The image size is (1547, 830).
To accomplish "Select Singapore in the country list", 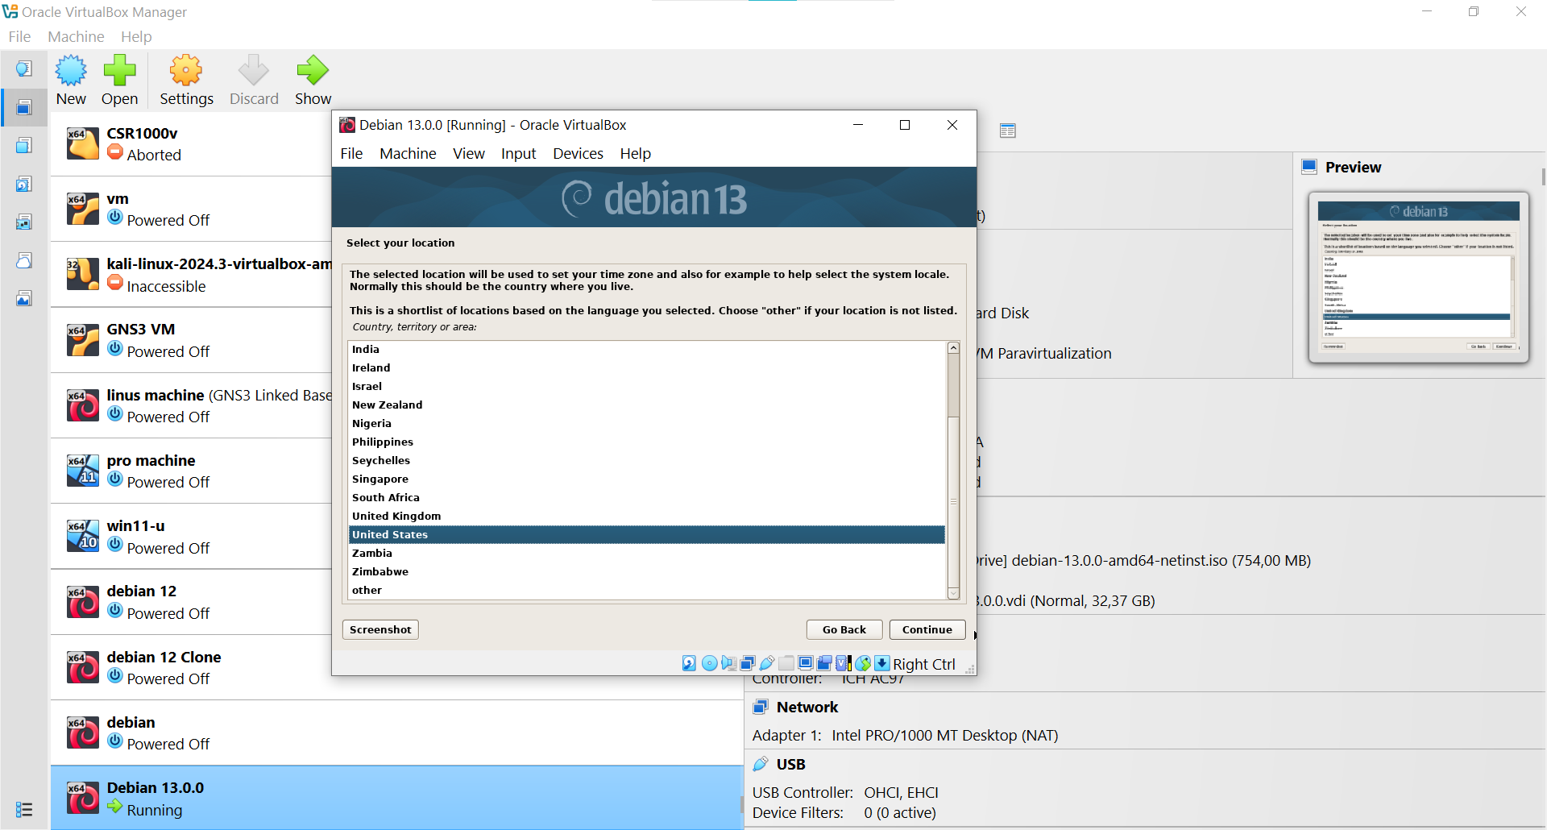I will point(647,479).
